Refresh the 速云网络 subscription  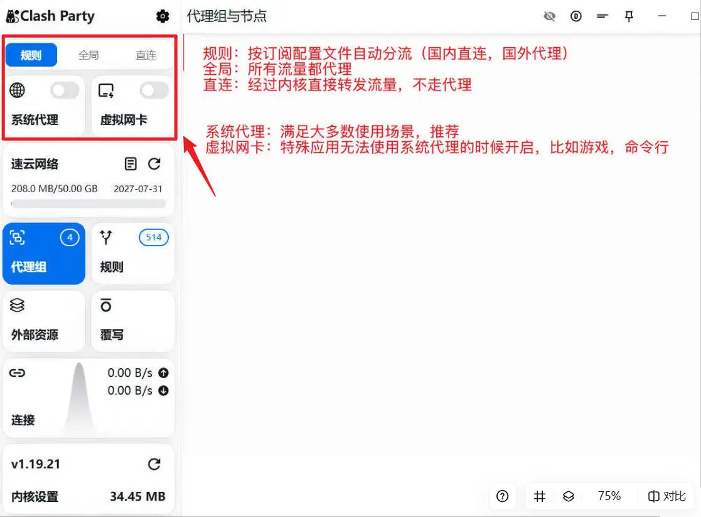[x=156, y=163]
